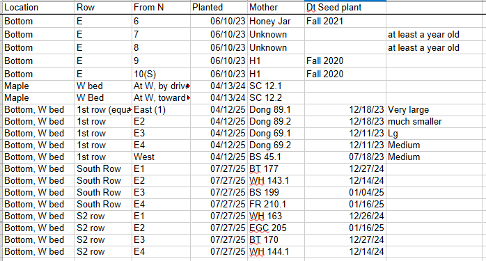486x261 pixels.
Task: Select the Location header cell
Action: (39, 8)
